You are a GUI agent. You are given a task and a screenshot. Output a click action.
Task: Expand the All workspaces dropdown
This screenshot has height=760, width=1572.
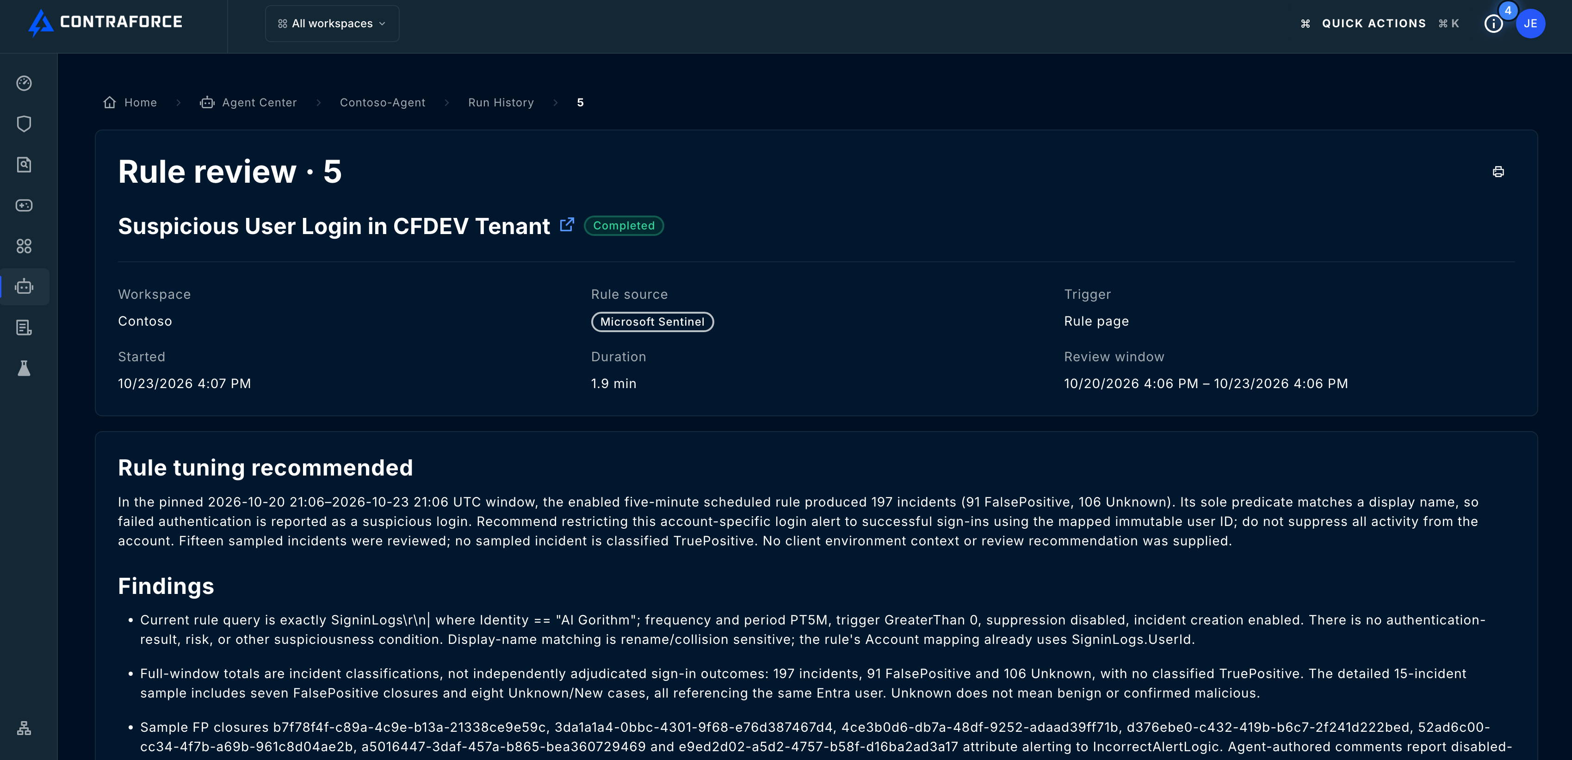[332, 24]
